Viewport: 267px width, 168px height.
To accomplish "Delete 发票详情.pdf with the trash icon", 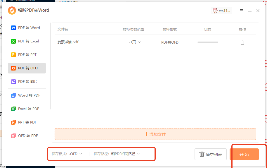I will pos(242,42).
